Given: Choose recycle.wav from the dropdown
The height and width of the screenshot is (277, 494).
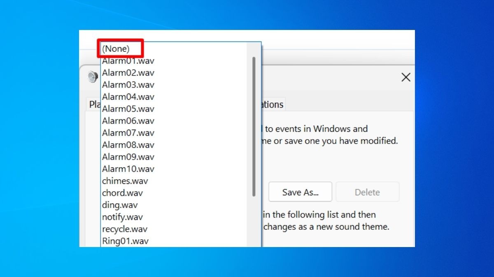Looking at the screenshot, I should (x=124, y=229).
